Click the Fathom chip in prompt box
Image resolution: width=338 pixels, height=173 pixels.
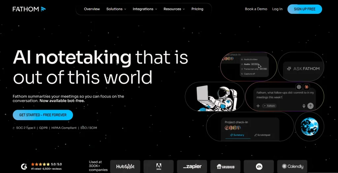(269, 106)
